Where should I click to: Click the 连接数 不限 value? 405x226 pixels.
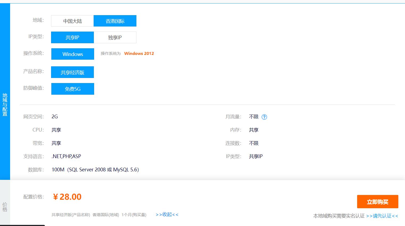[253, 143]
